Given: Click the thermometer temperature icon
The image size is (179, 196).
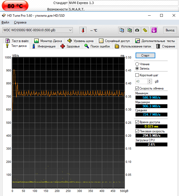Looking at the screenshot, I should 83,30.
